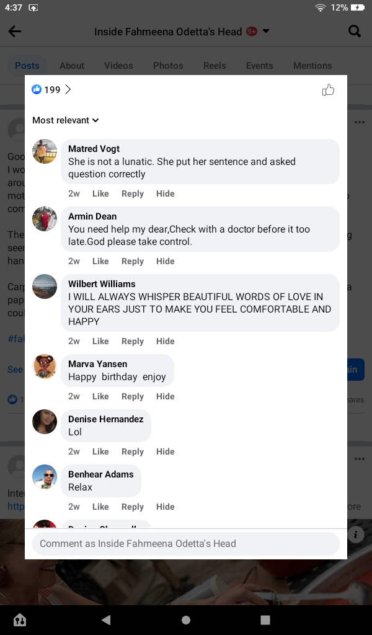Open recent apps square button
This screenshot has height=635, width=372.
(x=265, y=619)
